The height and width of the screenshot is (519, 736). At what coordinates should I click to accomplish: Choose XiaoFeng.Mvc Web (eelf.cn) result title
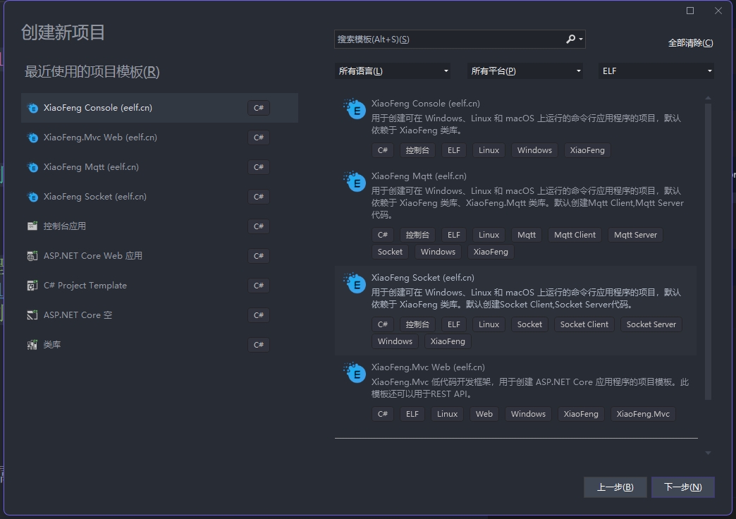tap(428, 367)
